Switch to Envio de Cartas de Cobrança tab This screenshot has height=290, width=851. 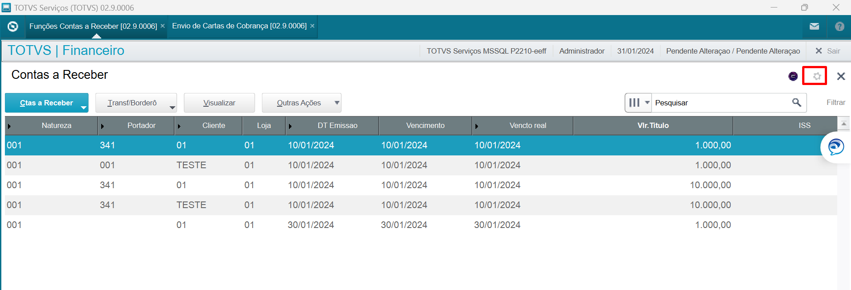point(239,26)
